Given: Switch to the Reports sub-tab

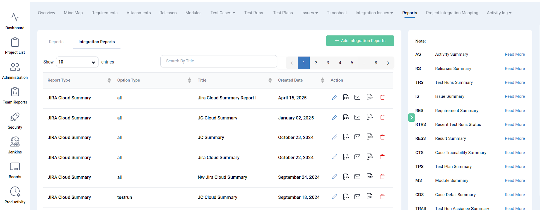Looking at the screenshot, I should click(56, 42).
